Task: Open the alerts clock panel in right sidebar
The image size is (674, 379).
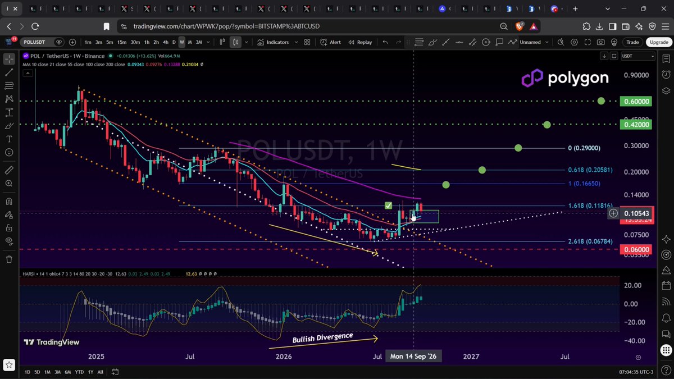Action: 666,74
